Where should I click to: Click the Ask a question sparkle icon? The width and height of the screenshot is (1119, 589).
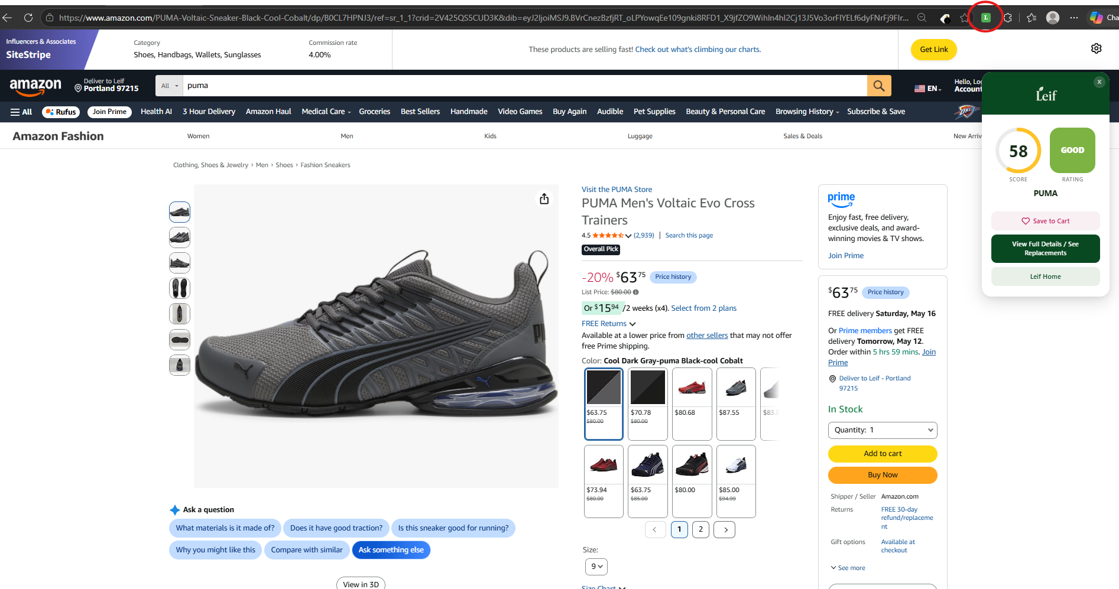tap(174, 510)
